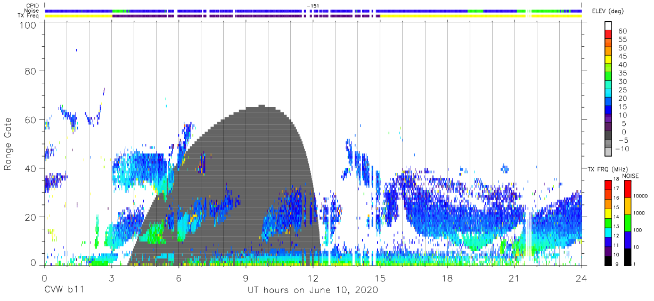This screenshot has width=654, height=301.
Task: Pick the green 30–35 swatch on ELEV colorbar
Action: 609,78
